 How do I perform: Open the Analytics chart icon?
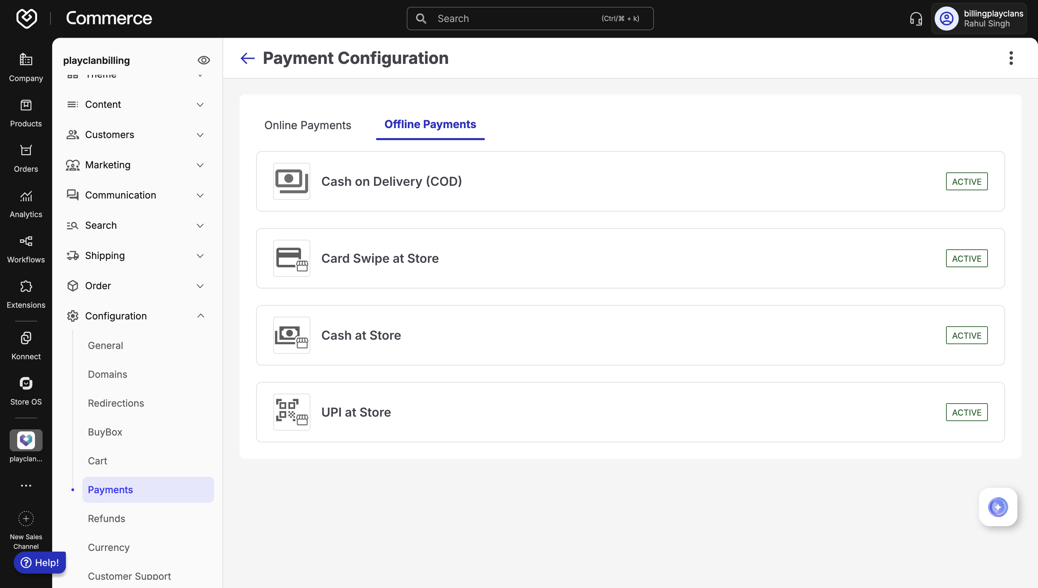tap(26, 204)
